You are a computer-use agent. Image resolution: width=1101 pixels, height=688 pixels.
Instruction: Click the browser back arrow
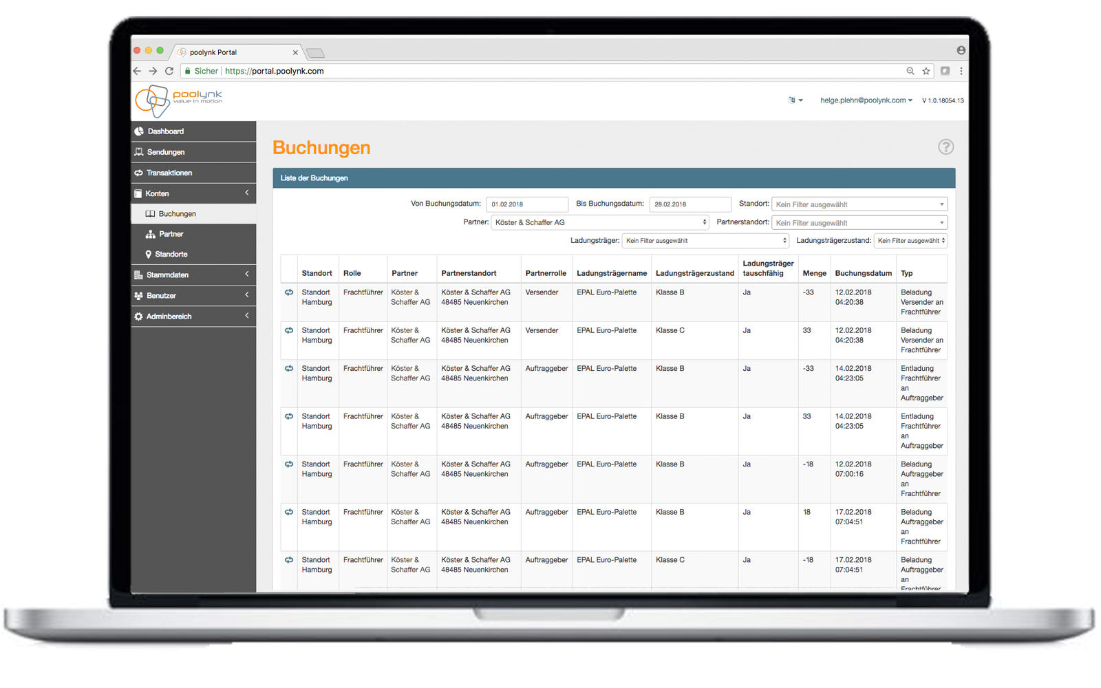pos(138,71)
